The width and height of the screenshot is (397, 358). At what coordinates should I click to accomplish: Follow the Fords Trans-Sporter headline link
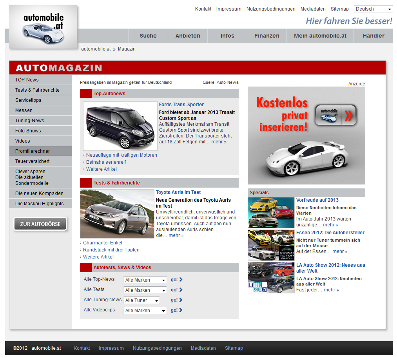click(181, 105)
